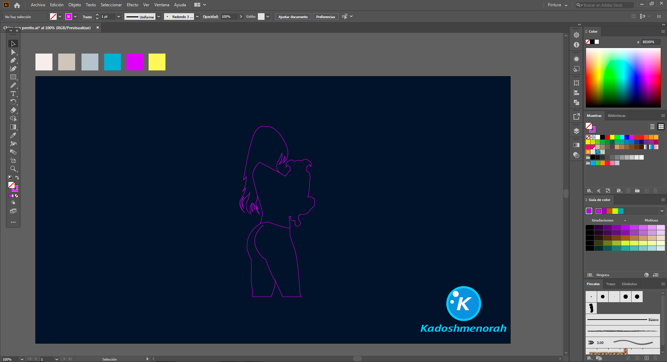Select the Pen tool

tap(13, 61)
